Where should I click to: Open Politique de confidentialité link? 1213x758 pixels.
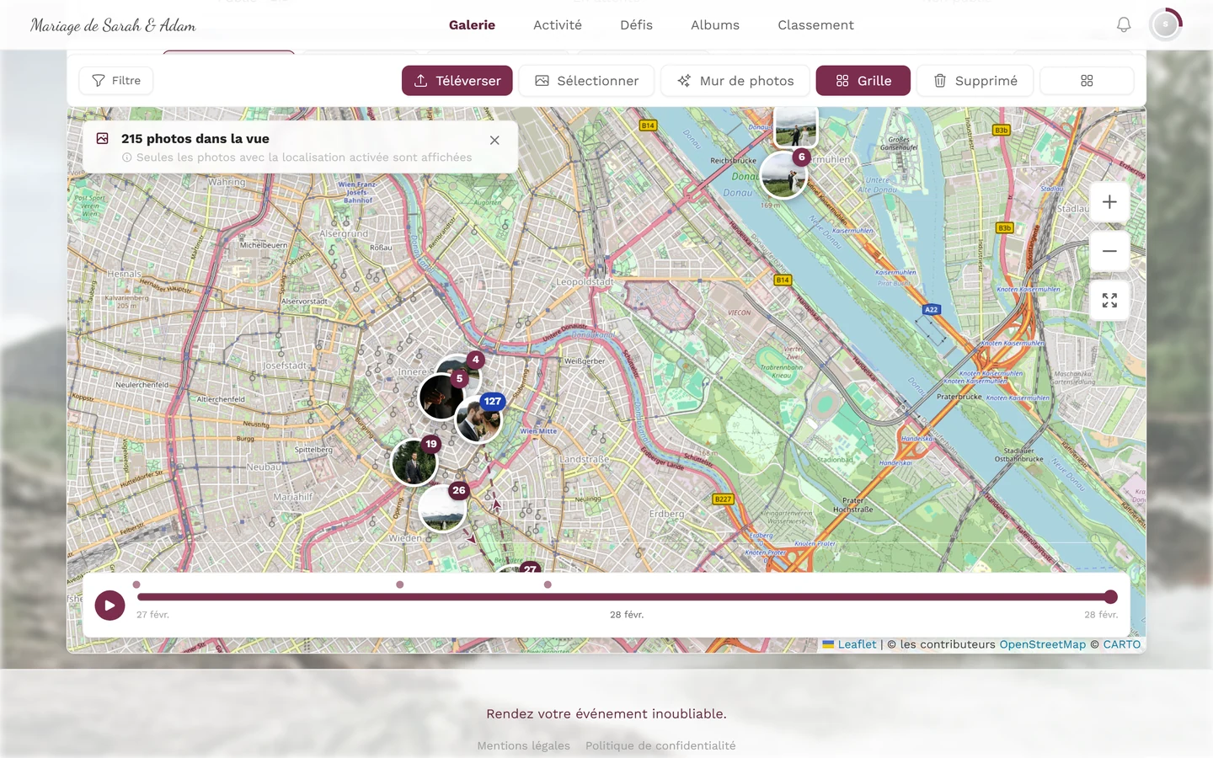coord(660,745)
